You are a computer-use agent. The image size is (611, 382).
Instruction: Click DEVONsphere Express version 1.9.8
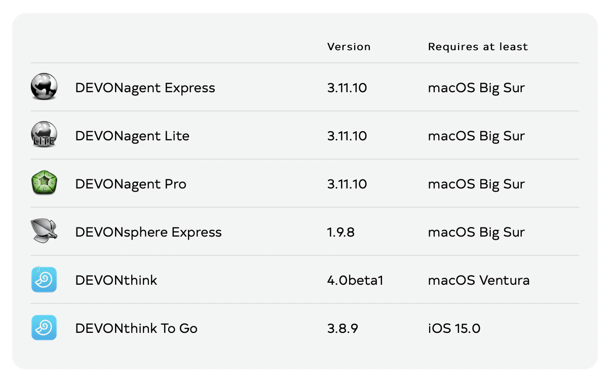tap(341, 232)
